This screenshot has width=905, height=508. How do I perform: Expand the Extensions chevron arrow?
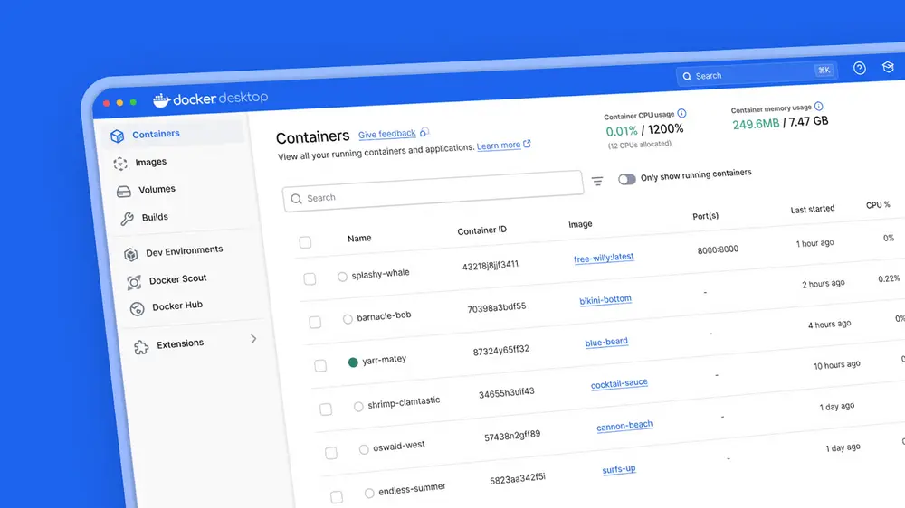point(253,339)
